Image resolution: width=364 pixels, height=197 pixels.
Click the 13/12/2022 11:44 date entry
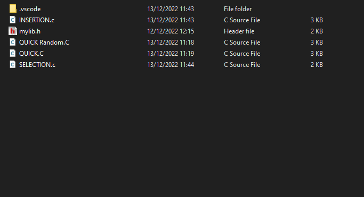pos(171,64)
